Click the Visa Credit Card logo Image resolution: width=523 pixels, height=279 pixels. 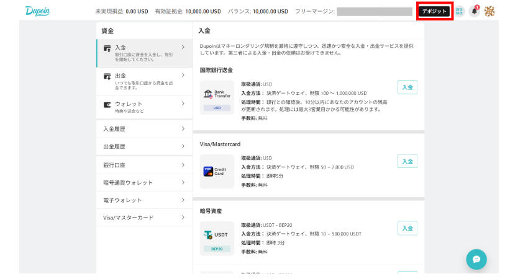[217, 172]
